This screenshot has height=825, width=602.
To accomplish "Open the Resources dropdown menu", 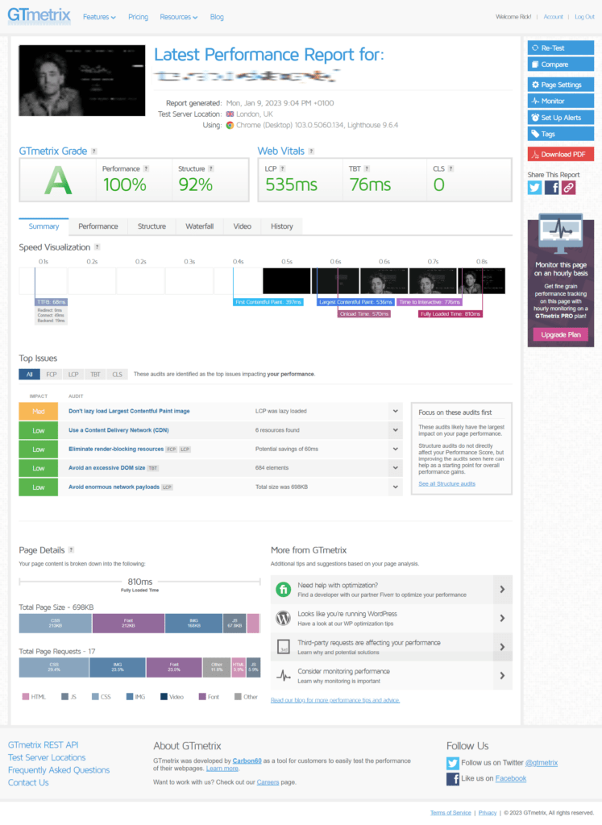I will [x=178, y=18].
